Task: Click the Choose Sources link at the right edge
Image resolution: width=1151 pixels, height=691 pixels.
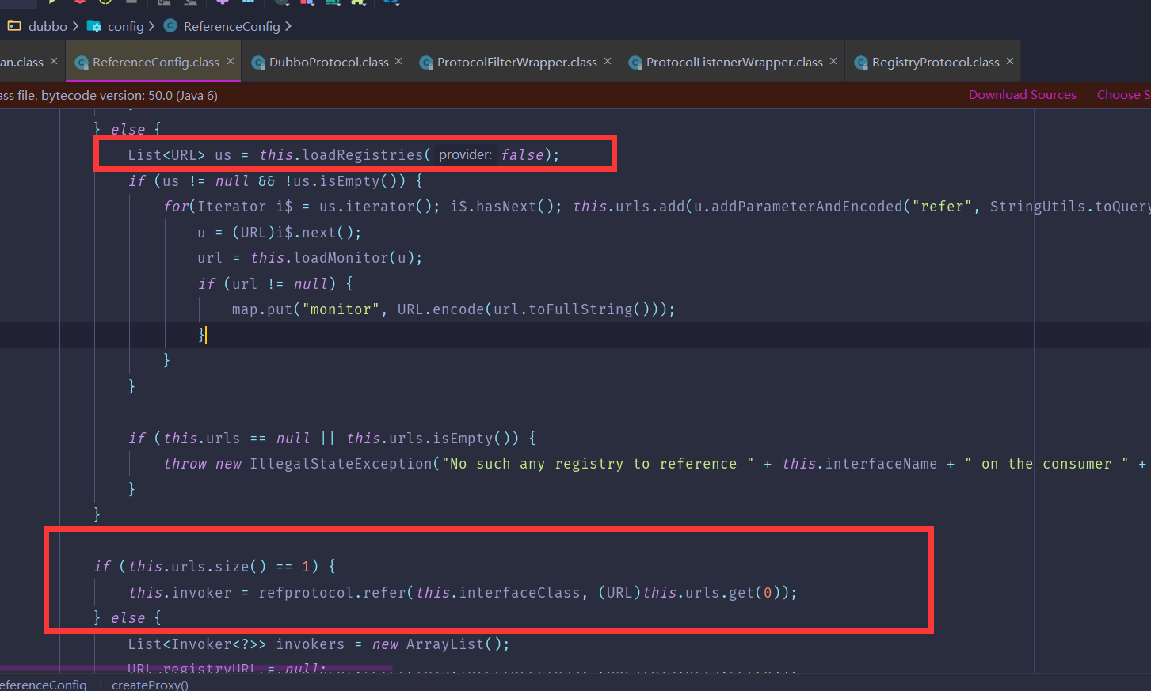Action: (x=1123, y=95)
